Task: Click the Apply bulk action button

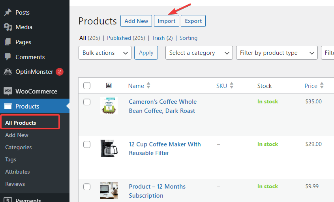Action: coord(146,52)
